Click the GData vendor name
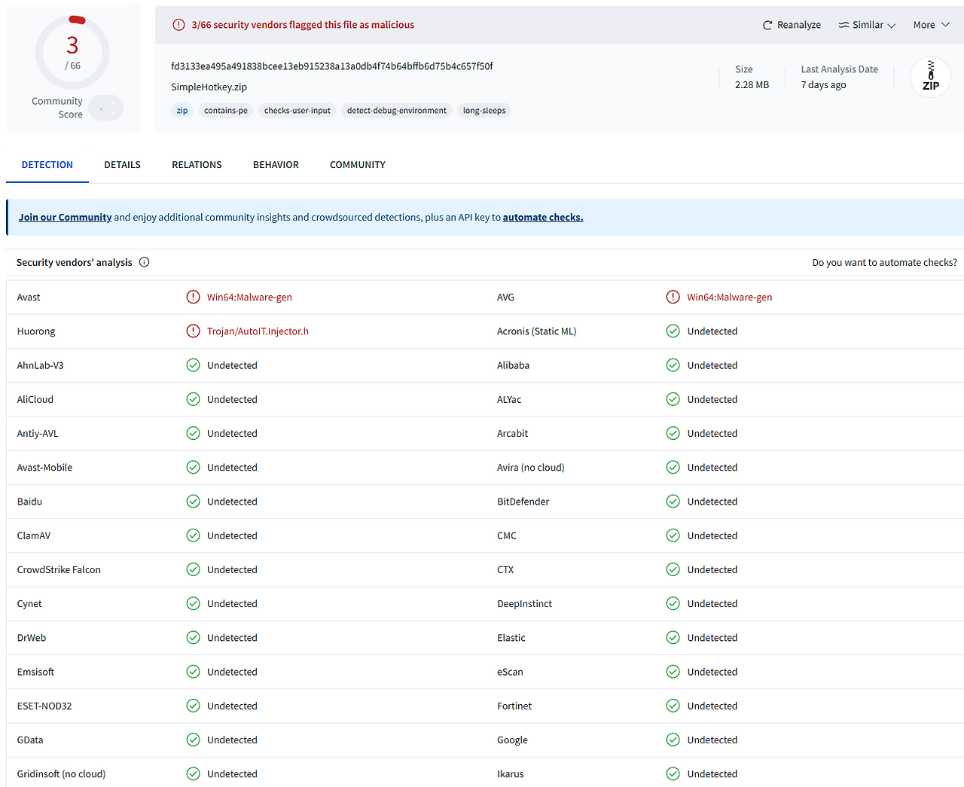 click(x=30, y=740)
